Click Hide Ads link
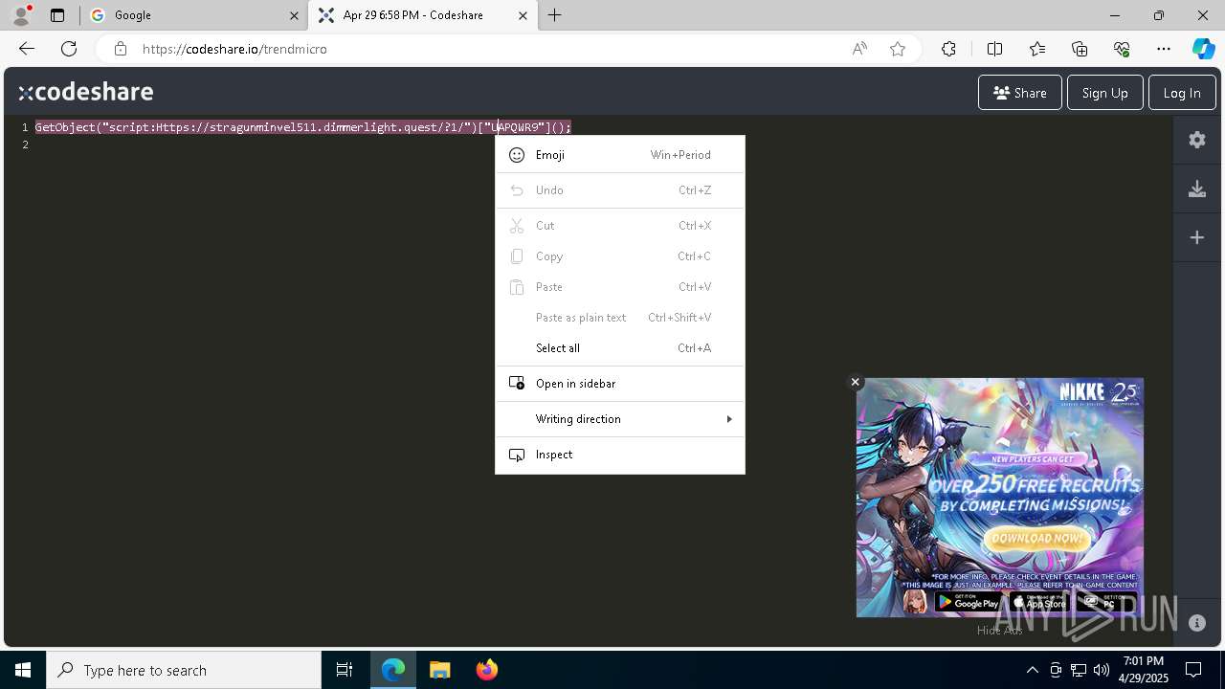This screenshot has height=689, width=1225. 999,630
